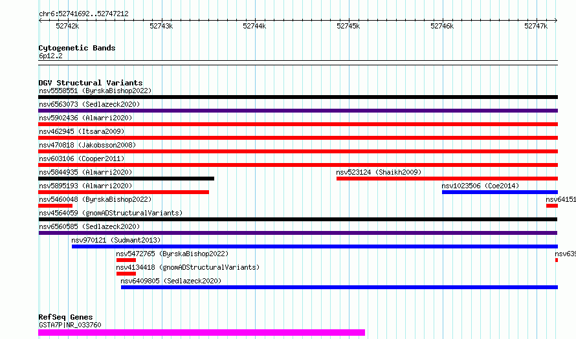Select the small red bar under nsv5460048
Screen dimensions: 576x339
pos(56,206)
